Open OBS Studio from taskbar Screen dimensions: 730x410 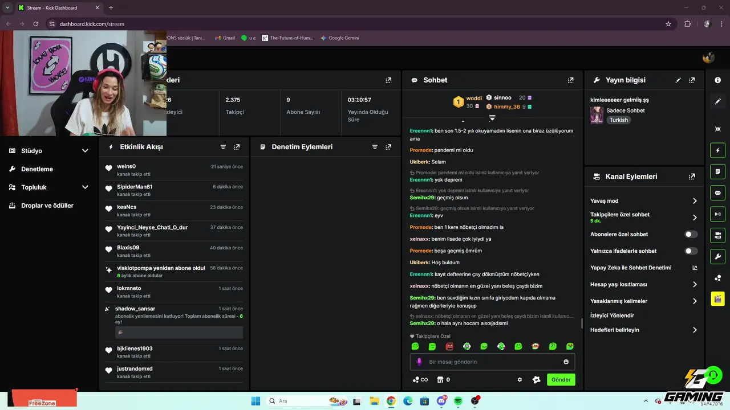475,401
